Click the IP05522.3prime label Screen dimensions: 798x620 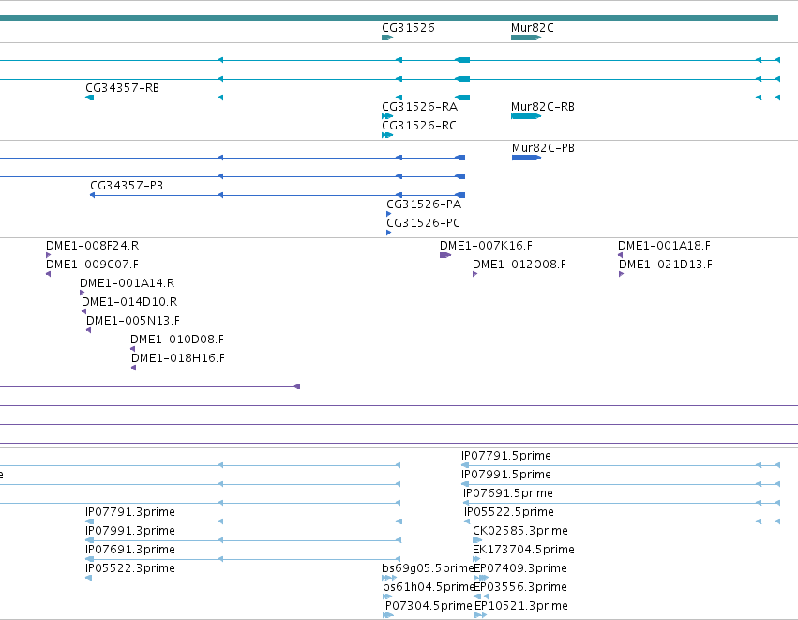pos(130,569)
